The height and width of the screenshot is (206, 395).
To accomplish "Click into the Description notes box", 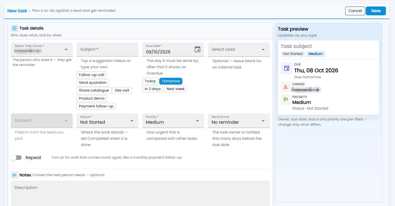I will click(x=140, y=193).
